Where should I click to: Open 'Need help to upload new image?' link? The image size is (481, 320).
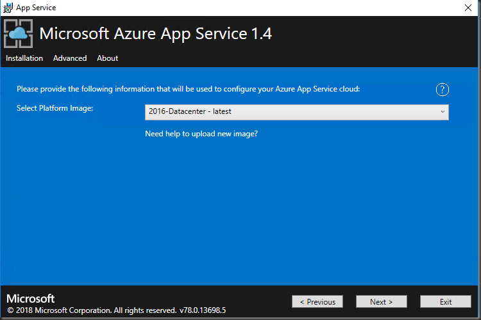(x=201, y=134)
